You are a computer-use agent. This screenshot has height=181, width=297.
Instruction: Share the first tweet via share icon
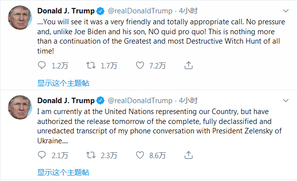(x=188, y=65)
